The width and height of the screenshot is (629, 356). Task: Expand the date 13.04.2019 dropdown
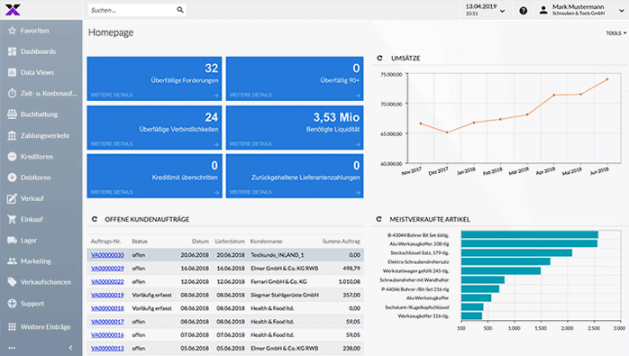502,11
